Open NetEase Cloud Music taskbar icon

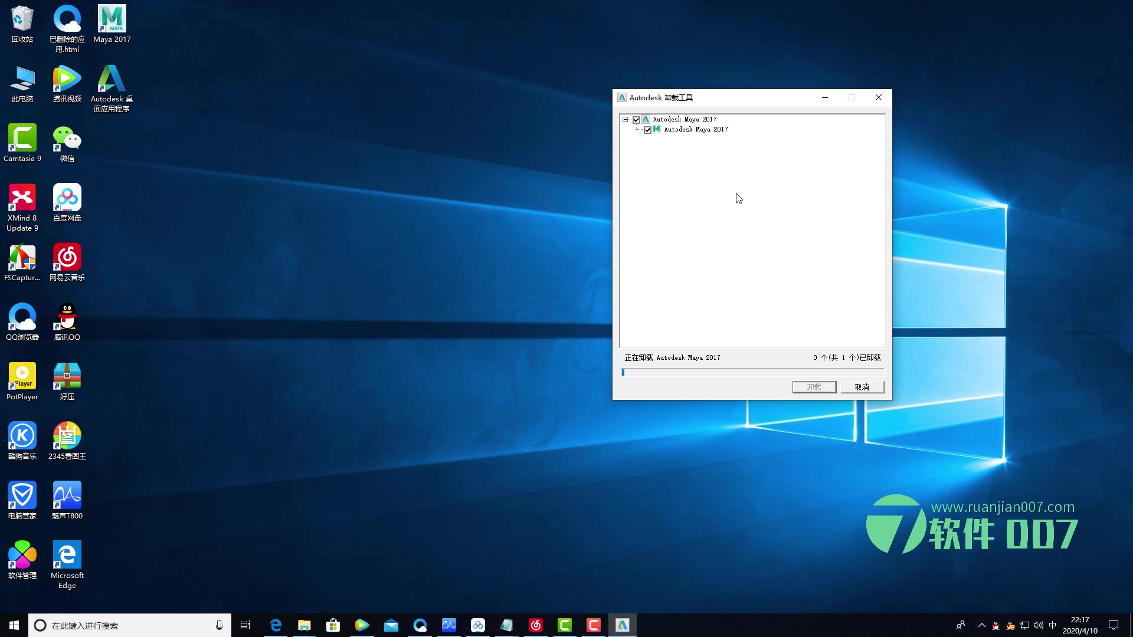536,625
